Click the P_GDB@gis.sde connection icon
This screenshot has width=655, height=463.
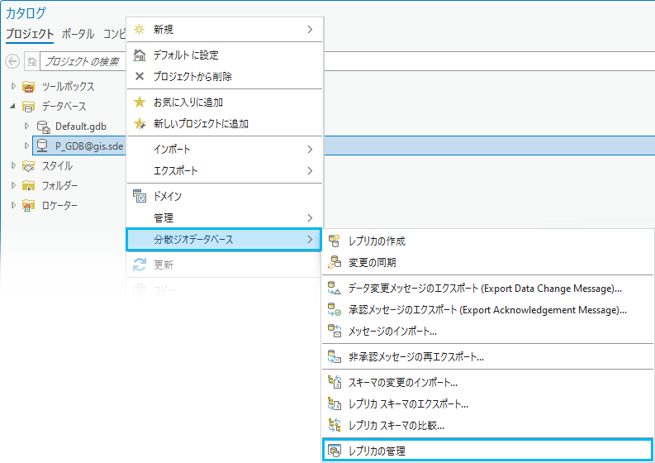coord(42,146)
